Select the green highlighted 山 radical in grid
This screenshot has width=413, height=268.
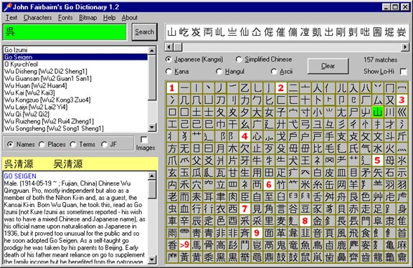pos(377,113)
